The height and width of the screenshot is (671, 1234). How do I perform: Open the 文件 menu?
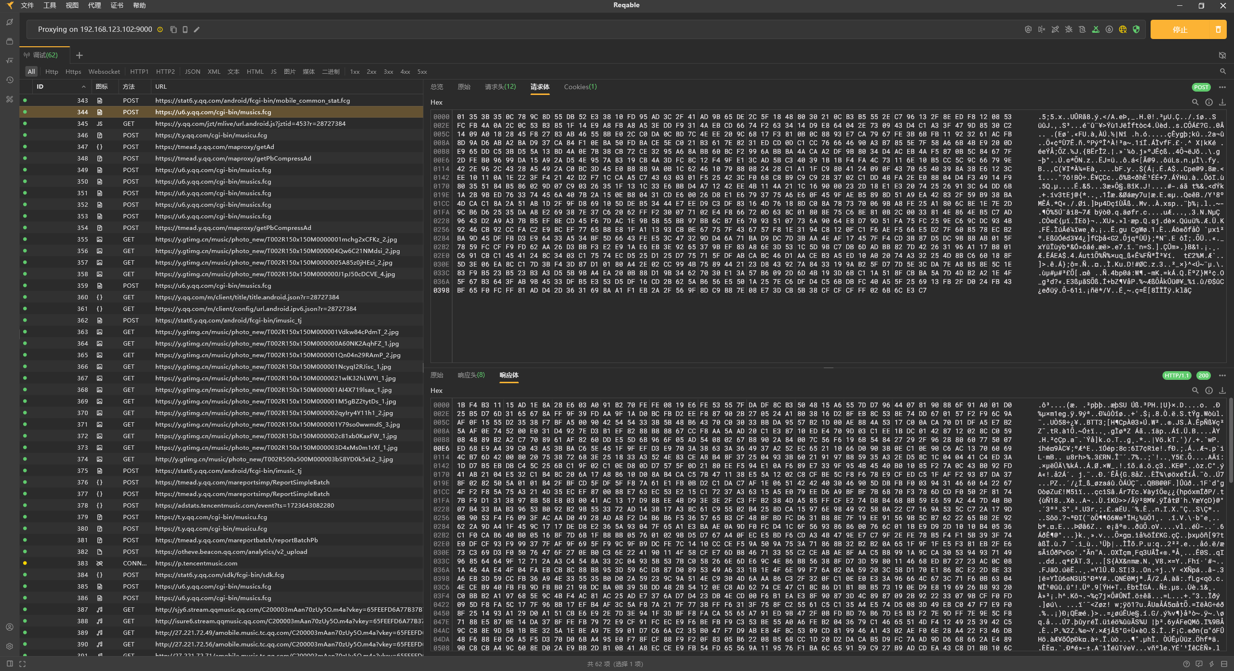point(27,5)
